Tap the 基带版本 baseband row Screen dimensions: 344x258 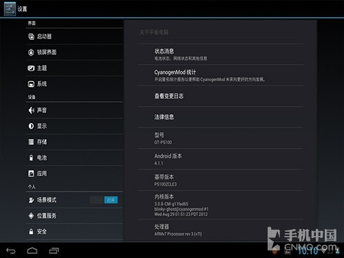pyautogui.click(x=220, y=180)
